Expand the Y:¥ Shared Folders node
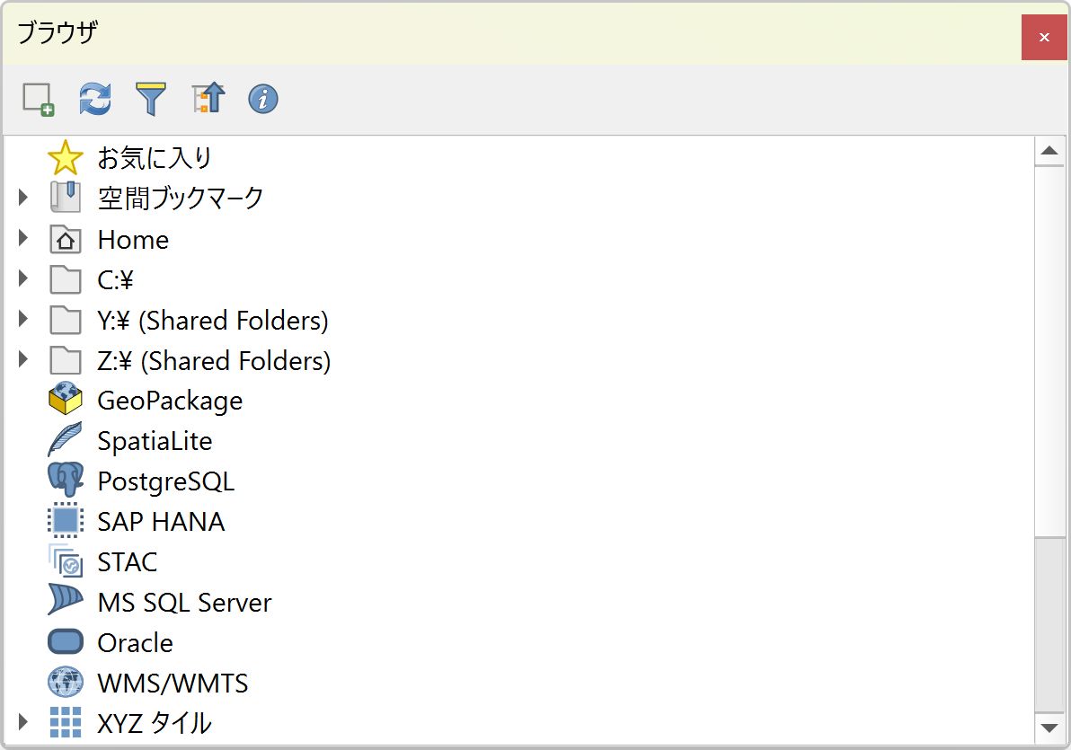The width and height of the screenshot is (1071, 750). click(23, 318)
